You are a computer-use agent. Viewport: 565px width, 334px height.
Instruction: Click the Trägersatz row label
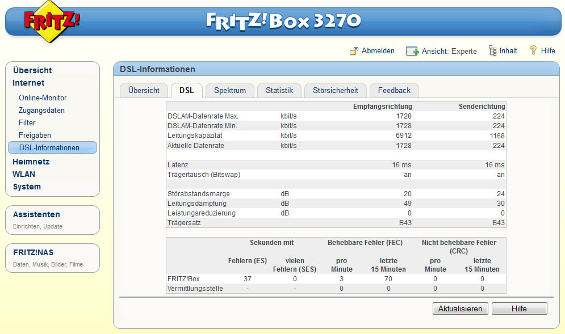[184, 223]
